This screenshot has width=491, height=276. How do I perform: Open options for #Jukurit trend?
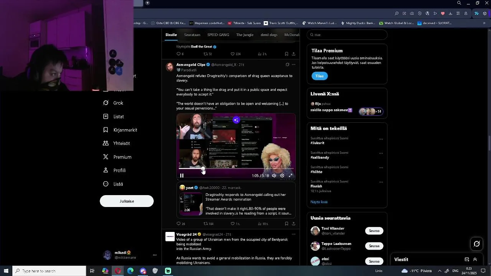pos(381,139)
